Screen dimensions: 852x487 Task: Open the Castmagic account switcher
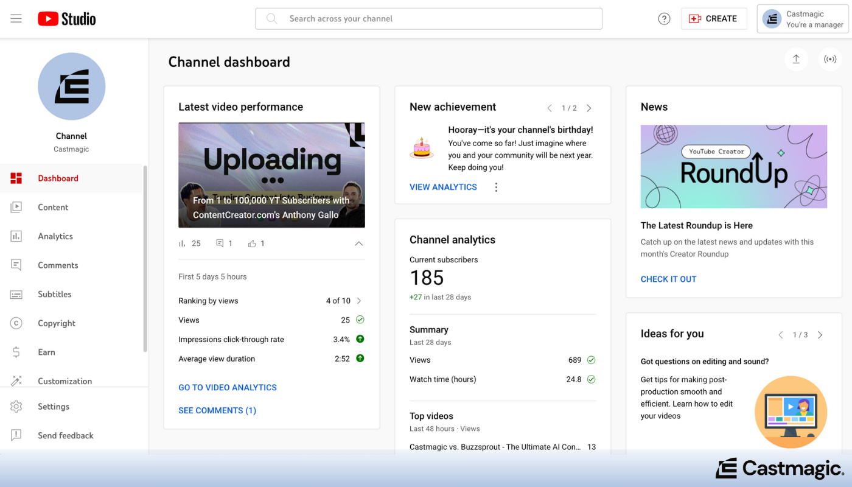(x=803, y=19)
